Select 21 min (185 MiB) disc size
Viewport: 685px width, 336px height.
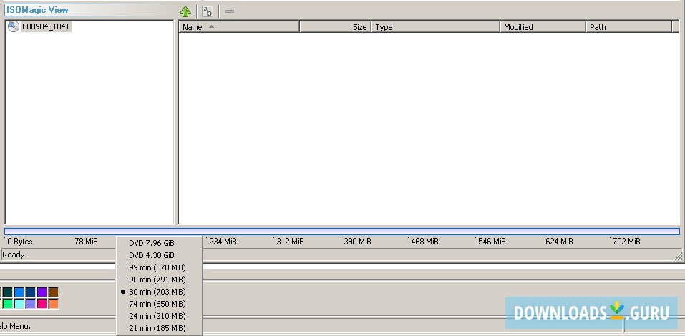point(160,328)
